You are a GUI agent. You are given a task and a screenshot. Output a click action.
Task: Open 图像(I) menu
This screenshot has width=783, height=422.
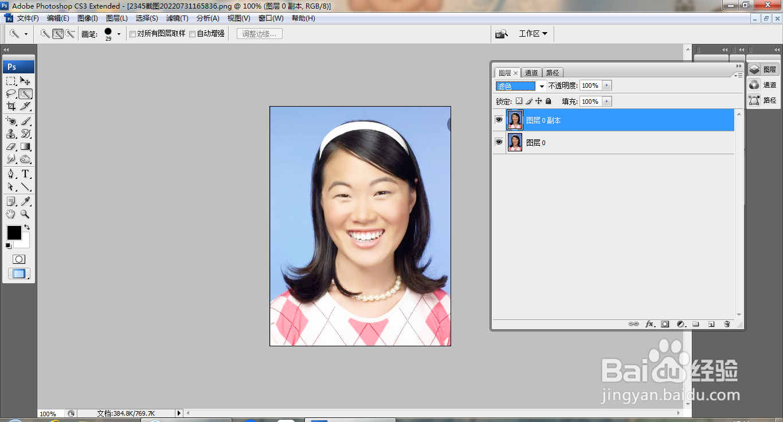[88, 18]
